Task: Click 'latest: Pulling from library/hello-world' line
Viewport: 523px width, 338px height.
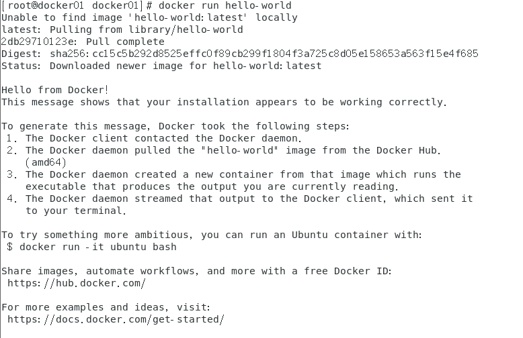Action: (122, 30)
